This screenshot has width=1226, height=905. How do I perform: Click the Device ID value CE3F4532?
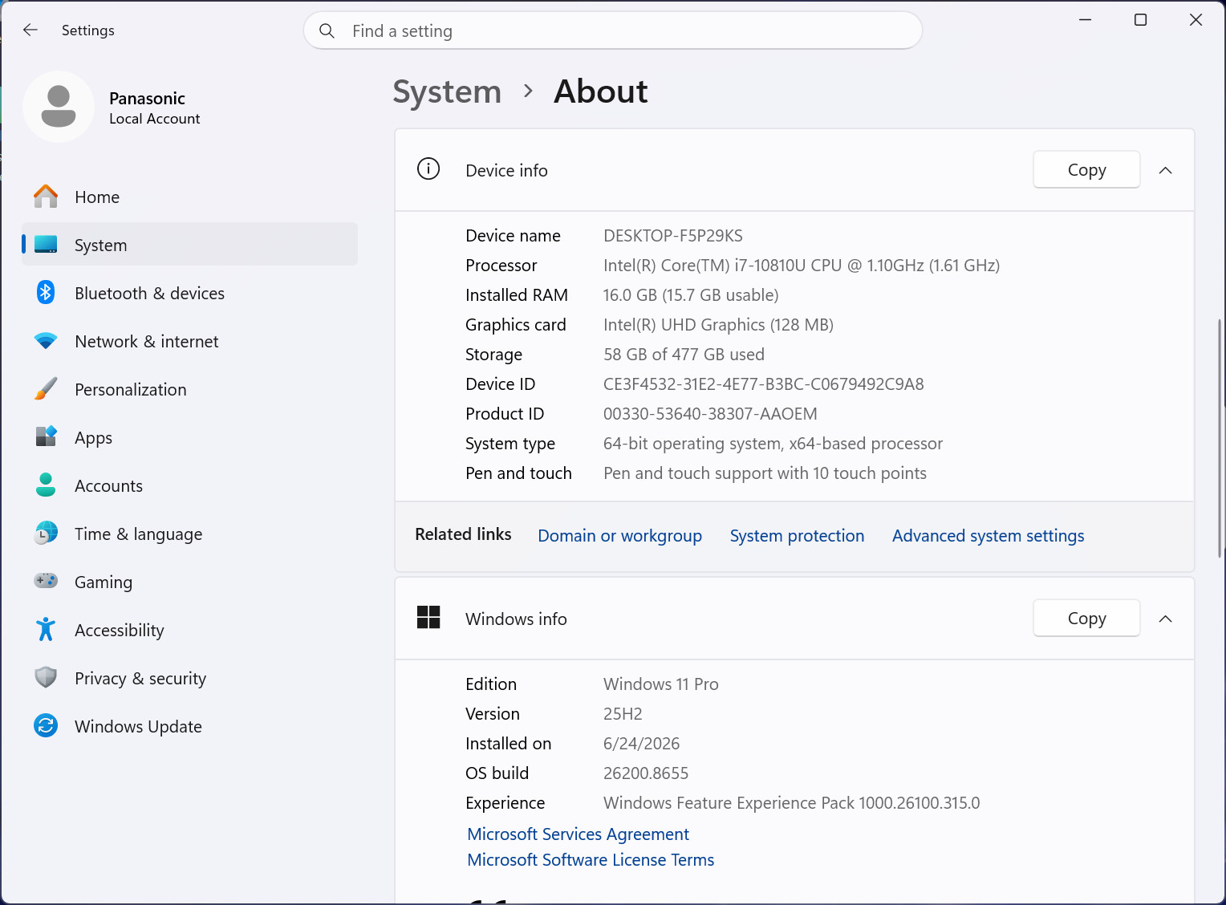pyautogui.click(x=764, y=384)
